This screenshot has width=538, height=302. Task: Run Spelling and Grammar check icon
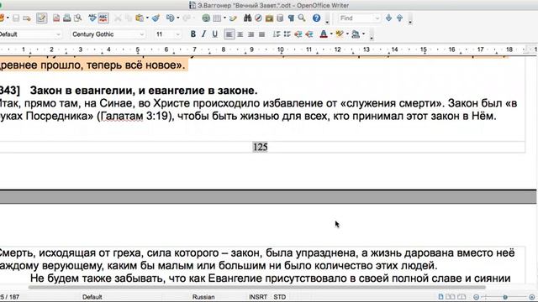coord(92,18)
